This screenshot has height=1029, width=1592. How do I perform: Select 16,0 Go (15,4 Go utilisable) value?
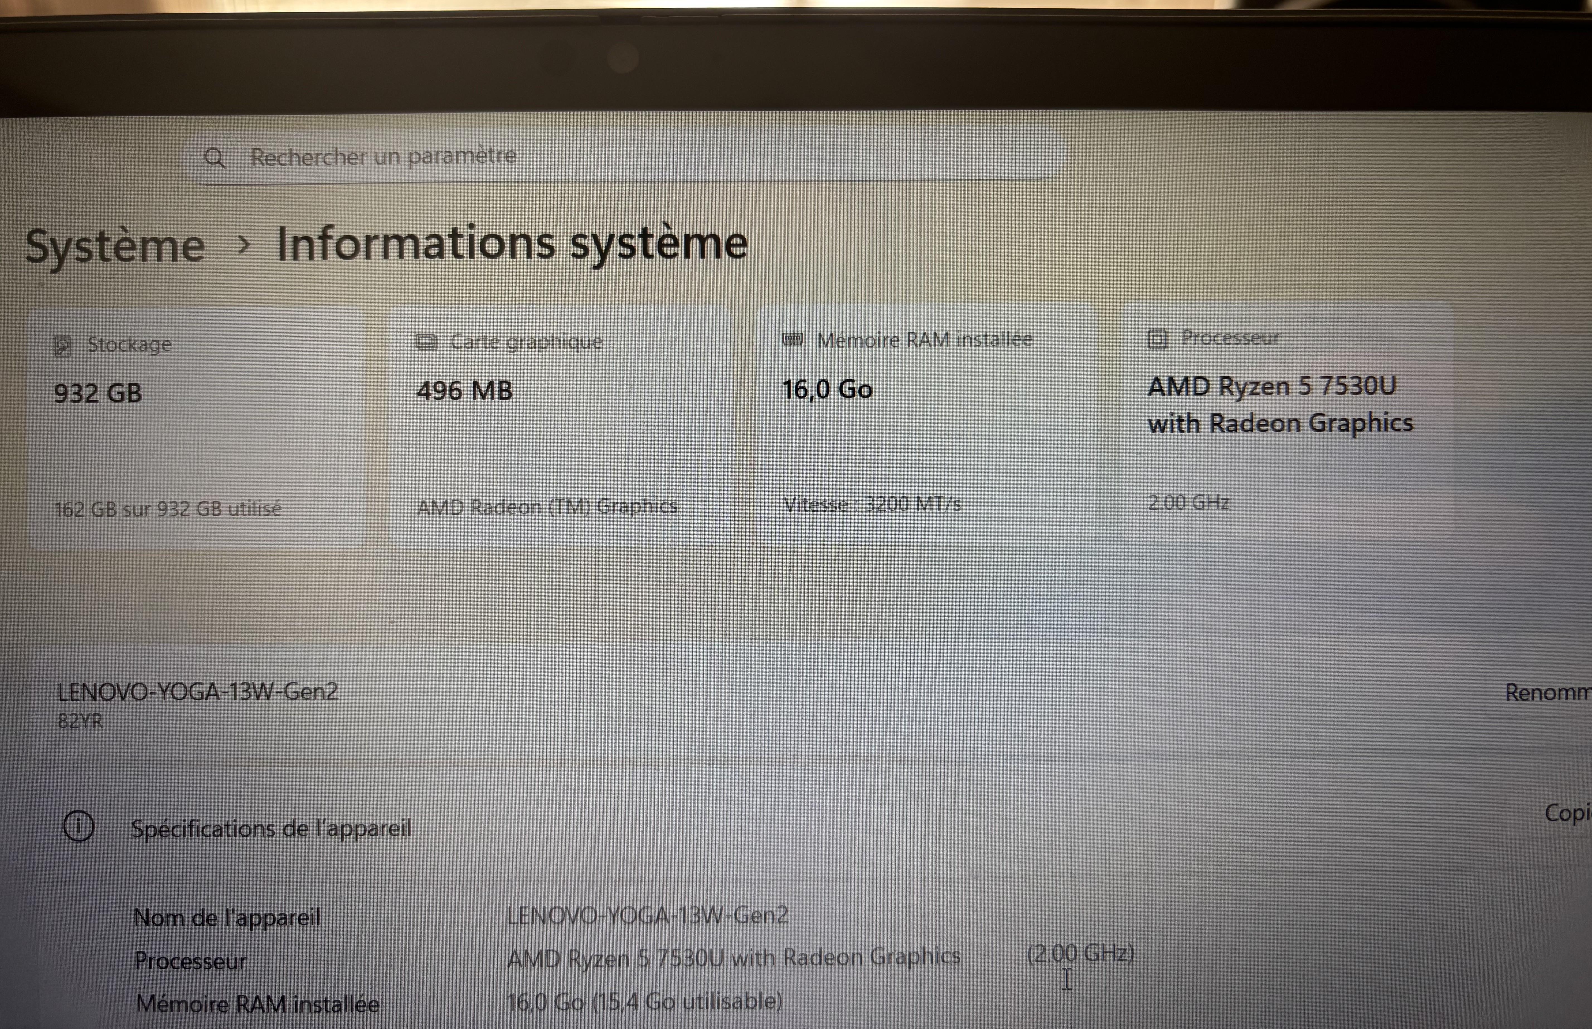point(644,1002)
